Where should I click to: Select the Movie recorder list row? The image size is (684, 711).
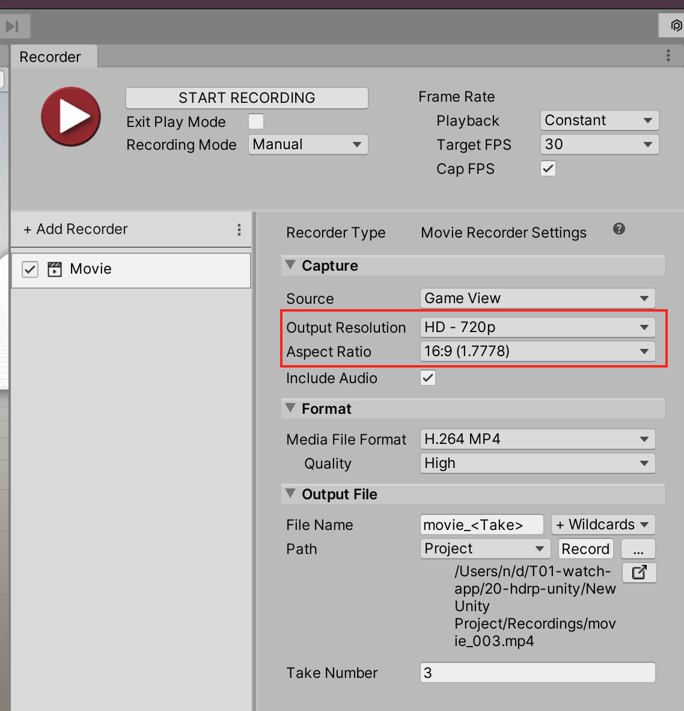tap(131, 270)
